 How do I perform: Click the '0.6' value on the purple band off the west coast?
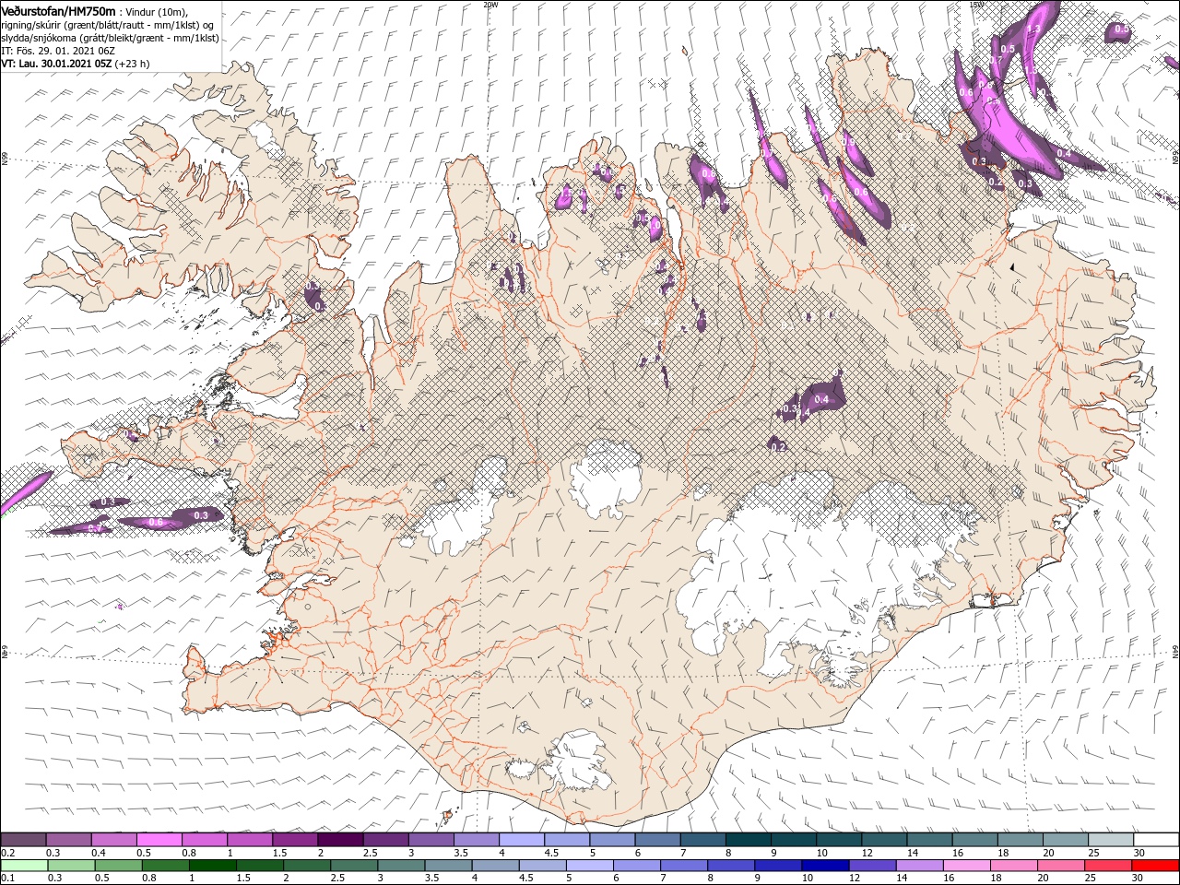156,523
